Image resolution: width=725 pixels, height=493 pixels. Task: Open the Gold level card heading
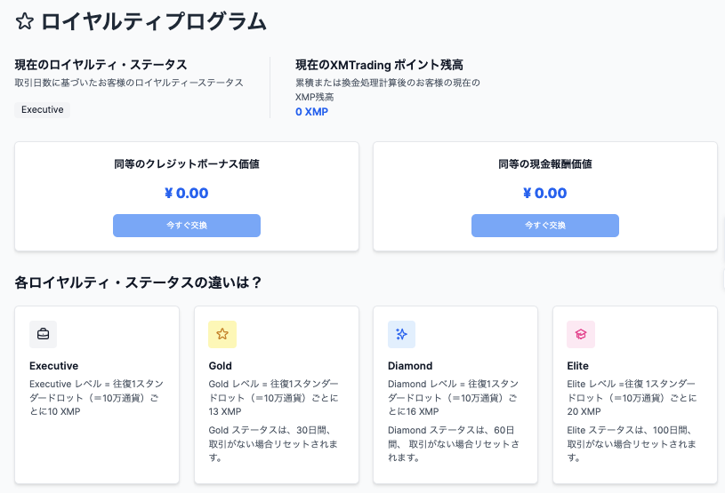(x=220, y=366)
